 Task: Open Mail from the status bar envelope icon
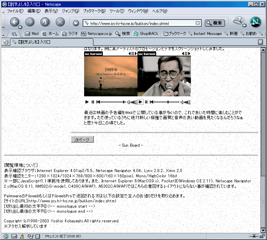click(x=14, y=236)
